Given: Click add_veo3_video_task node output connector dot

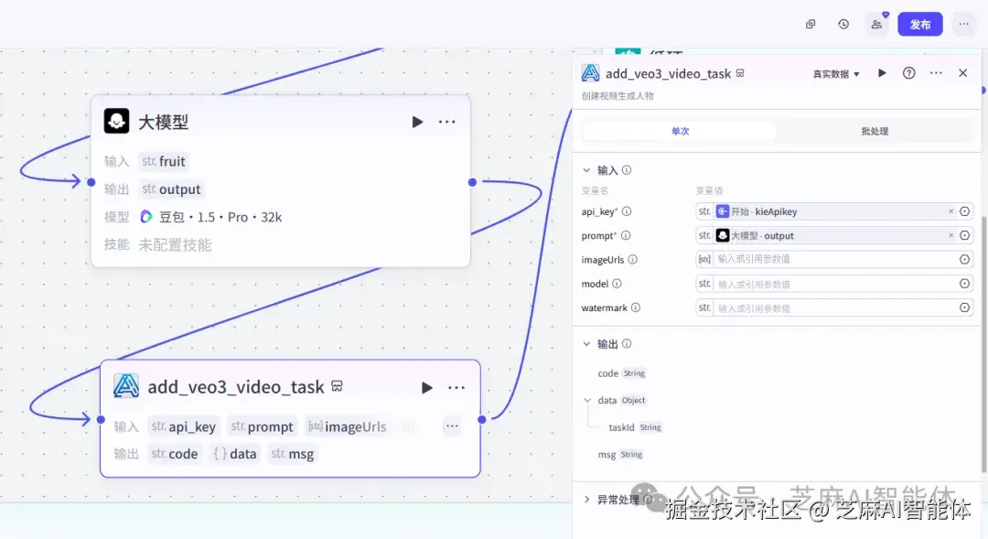Looking at the screenshot, I should pyautogui.click(x=482, y=419).
